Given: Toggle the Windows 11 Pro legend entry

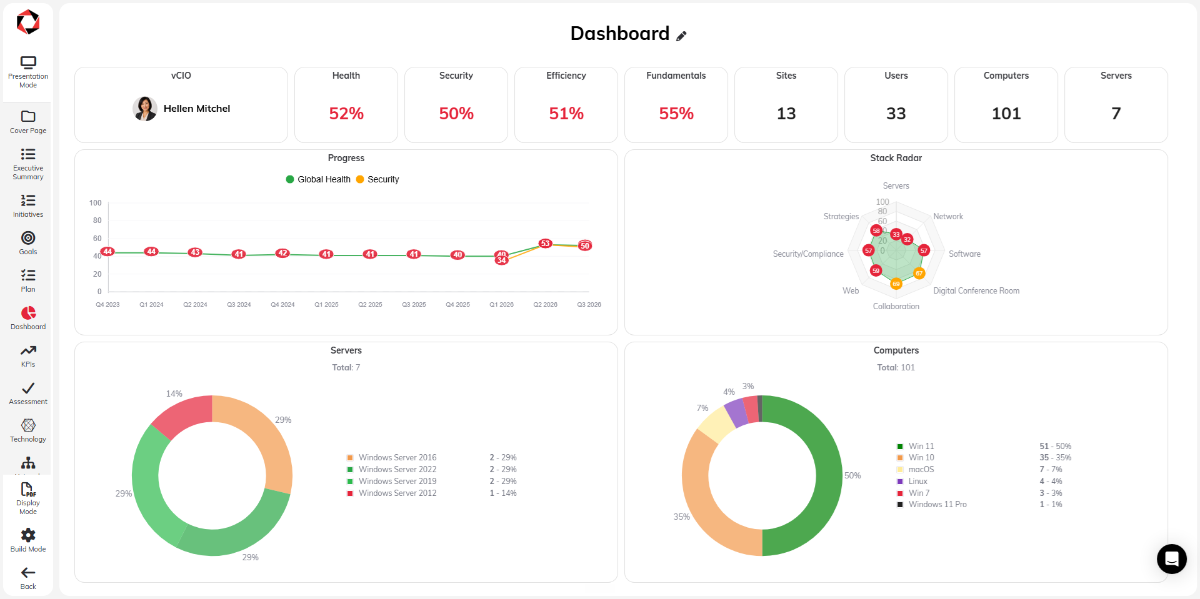Looking at the screenshot, I should [x=932, y=505].
